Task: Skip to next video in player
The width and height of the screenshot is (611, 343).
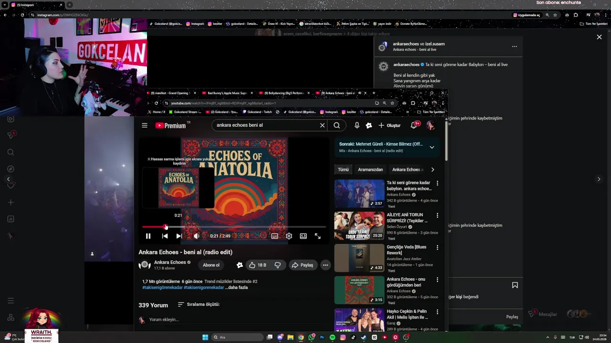Action: pyautogui.click(x=179, y=236)
